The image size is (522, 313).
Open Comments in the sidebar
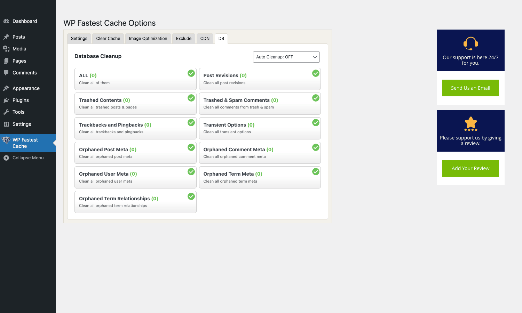[28, 73]
